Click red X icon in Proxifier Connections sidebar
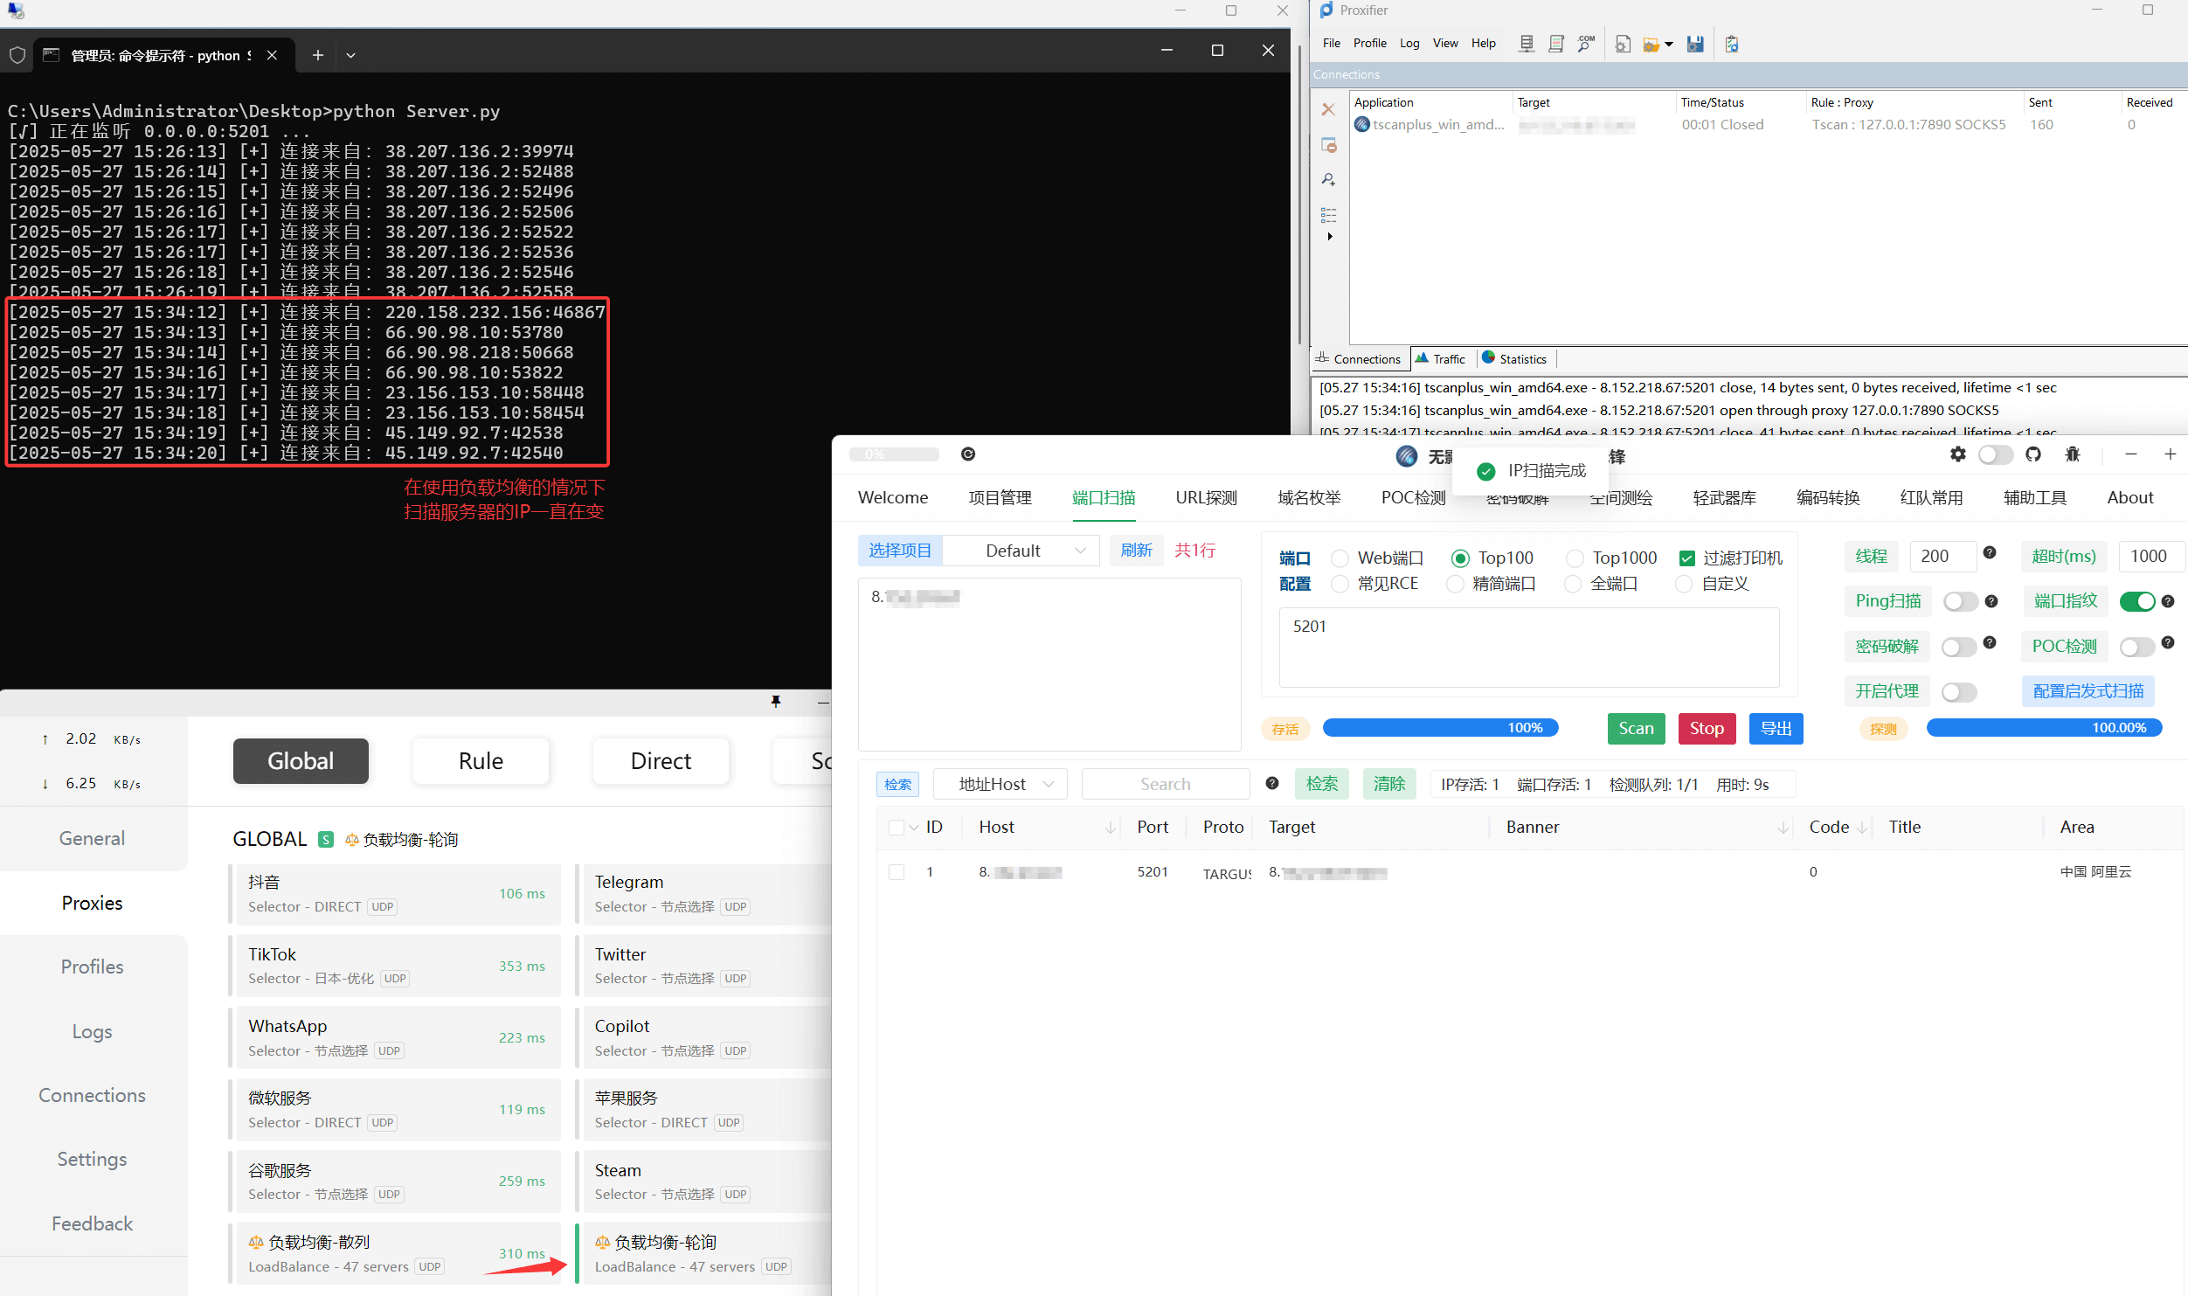The width and height of the screenshot is (2188, 1296). pyautogui.click(x=1328, y=109)
